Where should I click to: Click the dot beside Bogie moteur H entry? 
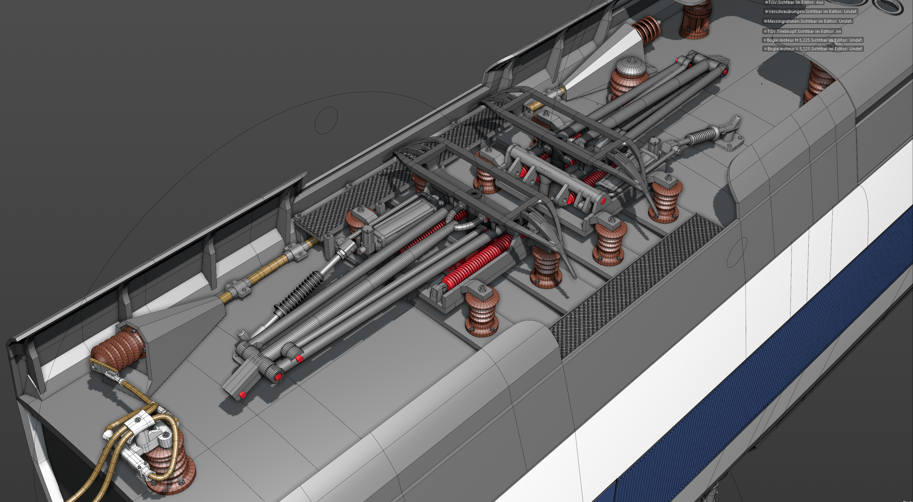pyautogui.click(x=765, y=40)
